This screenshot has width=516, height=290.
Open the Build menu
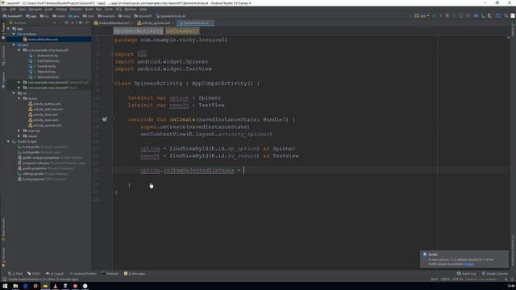tap(89, 9)
